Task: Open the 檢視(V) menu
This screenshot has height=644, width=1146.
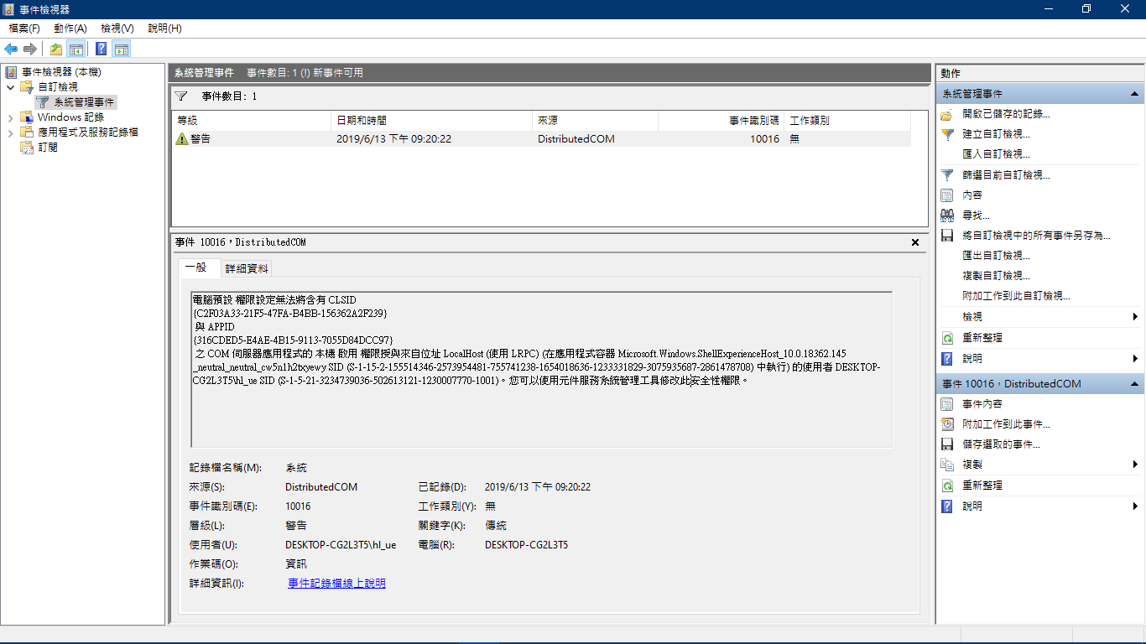Action: 117,29
